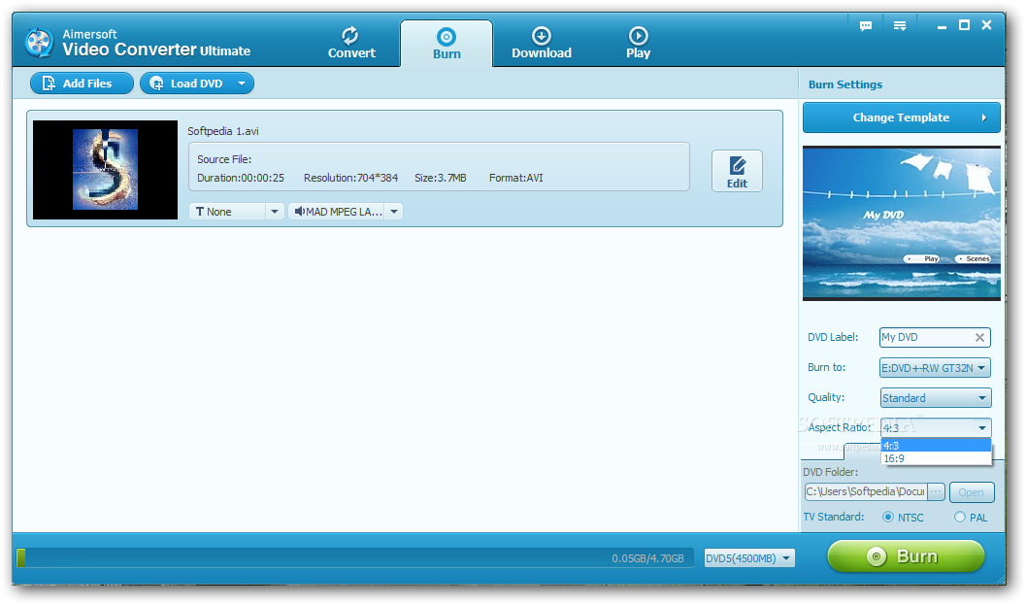Click the Change Template button
This screenshot has height=605, width=1026.
pos(901,118)
